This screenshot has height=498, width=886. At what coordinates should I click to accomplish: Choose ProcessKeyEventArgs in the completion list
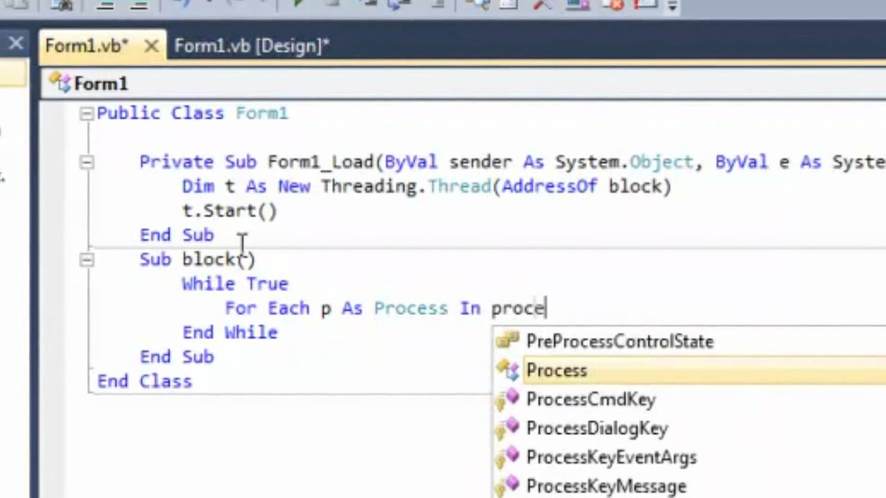[689, 457]
